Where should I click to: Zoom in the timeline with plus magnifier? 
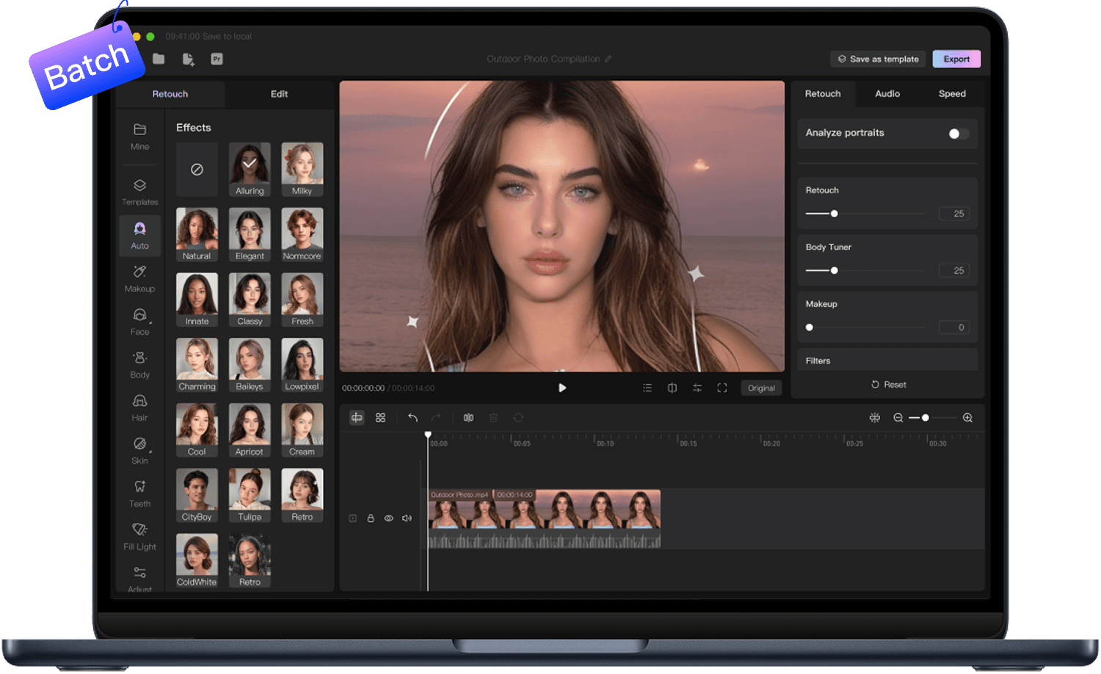click(x=967, y=418)
